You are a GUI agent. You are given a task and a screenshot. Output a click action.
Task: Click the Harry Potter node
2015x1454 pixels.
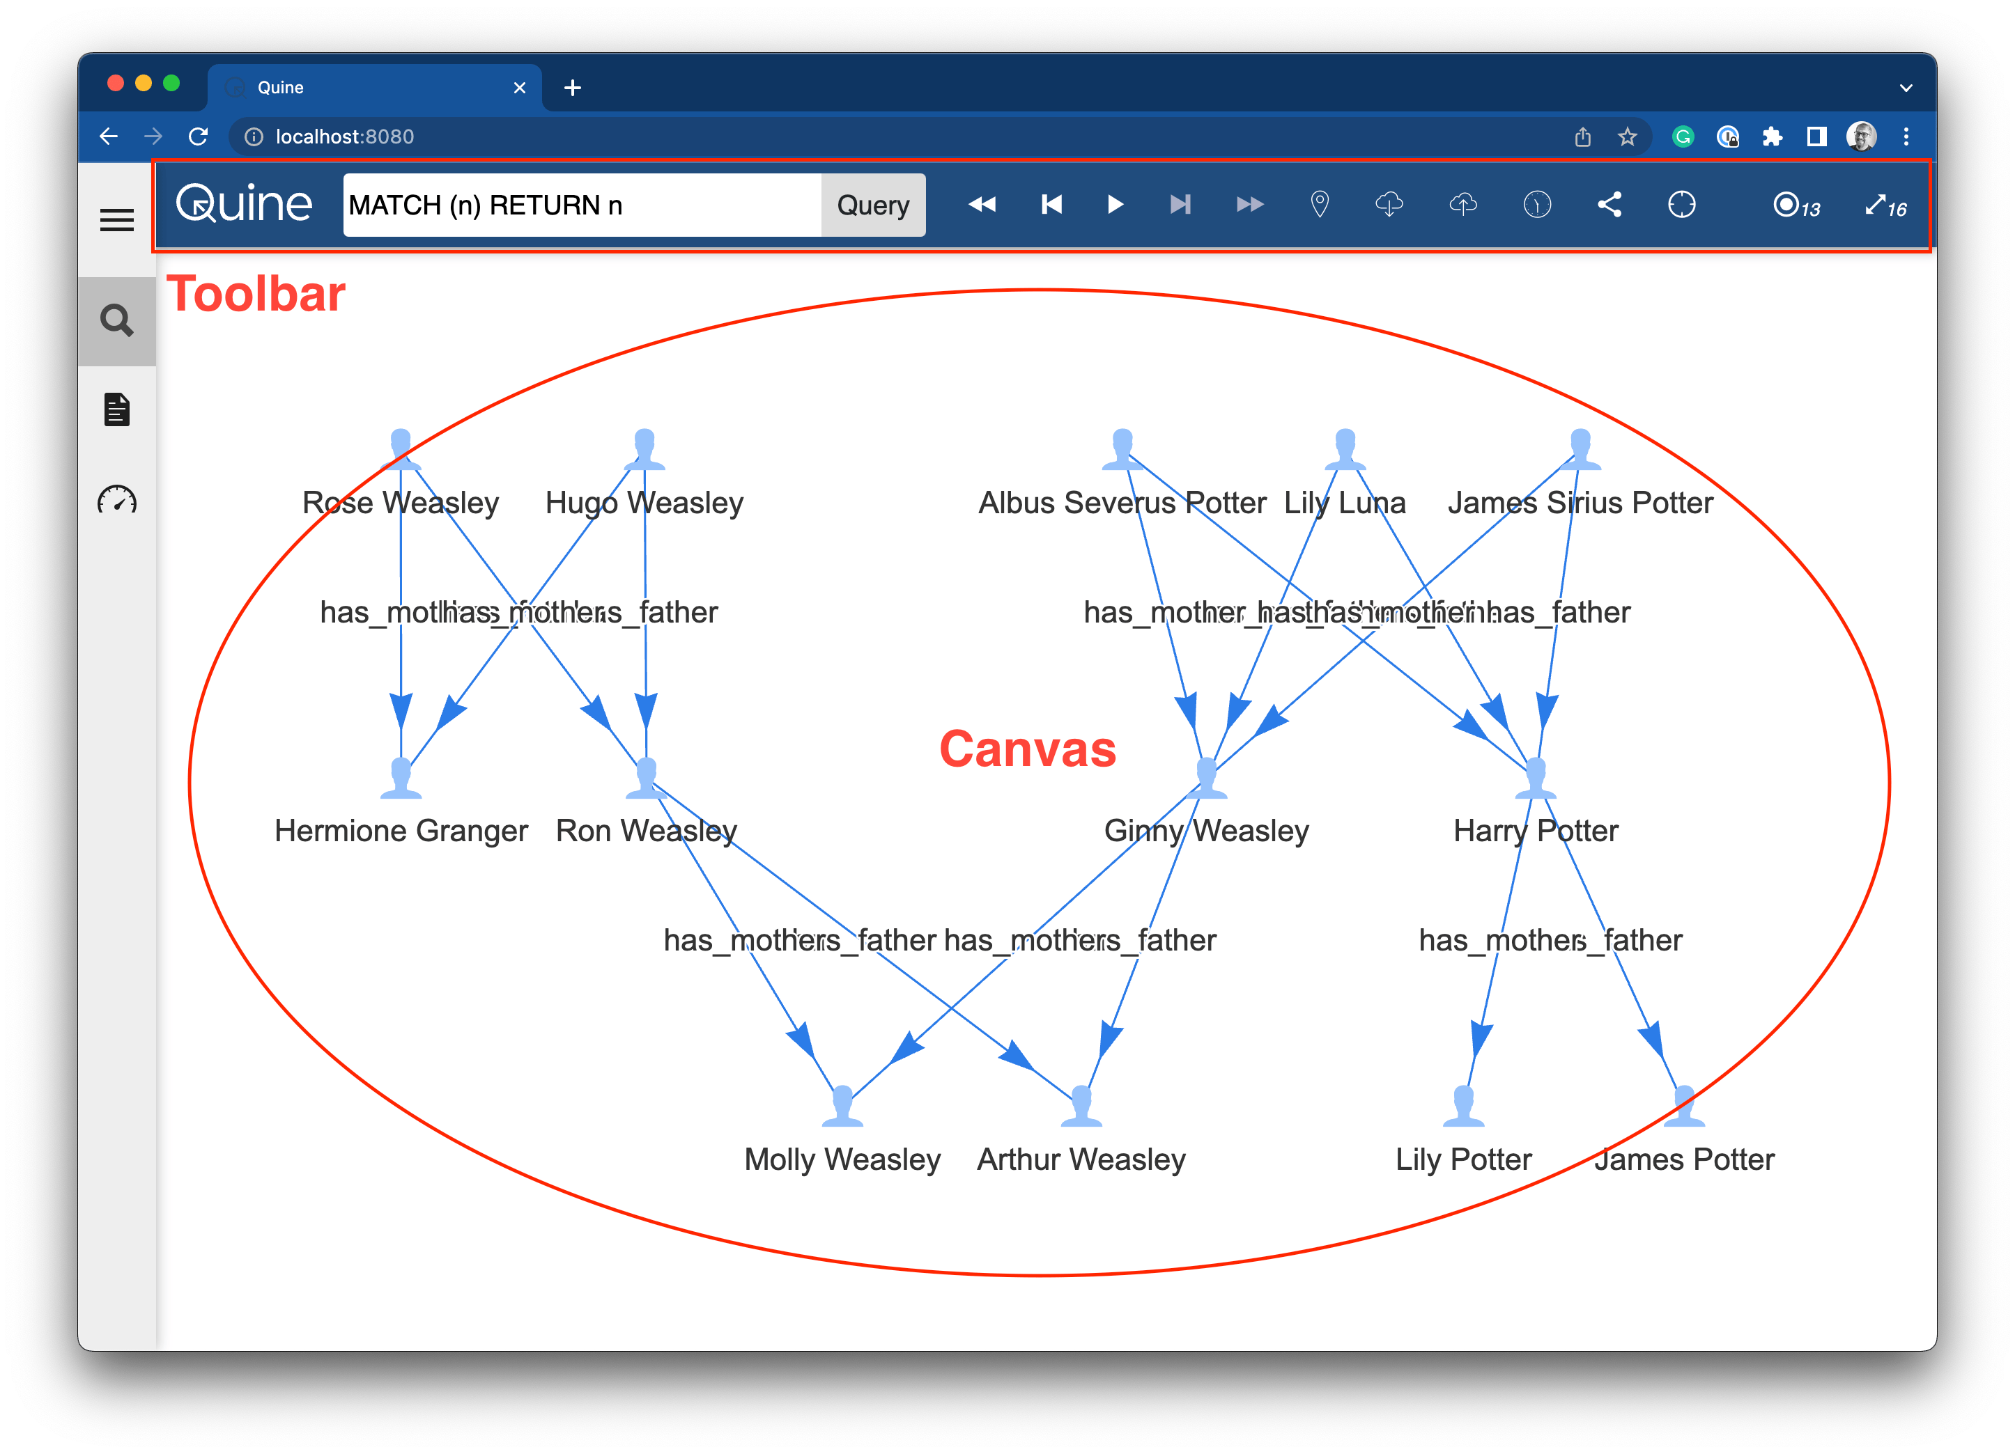point(1535,778)
